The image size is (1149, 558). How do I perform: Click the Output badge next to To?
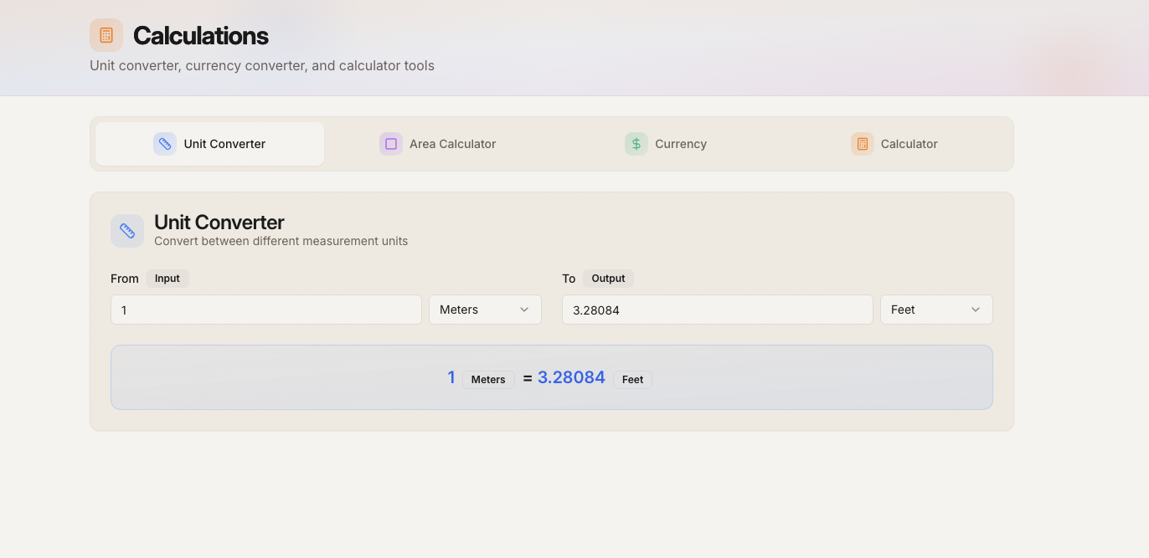click(609, 279)
